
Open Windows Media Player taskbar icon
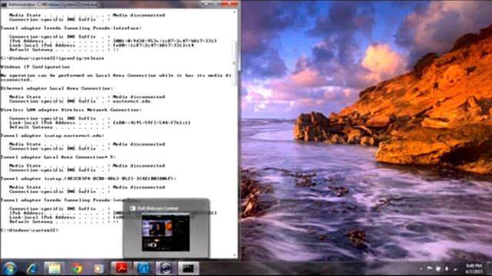[98, 268]
